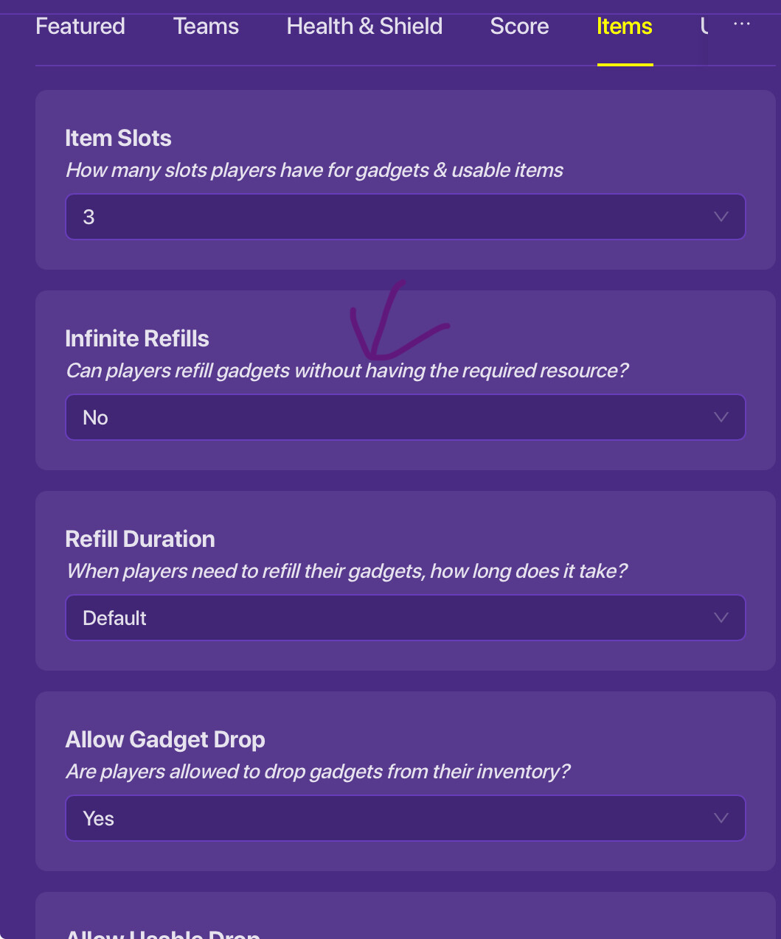Go to the Health & Shield tab
The height and width of the screenshot is (939, 781).
pyautogui.click(x=364, y=27)
